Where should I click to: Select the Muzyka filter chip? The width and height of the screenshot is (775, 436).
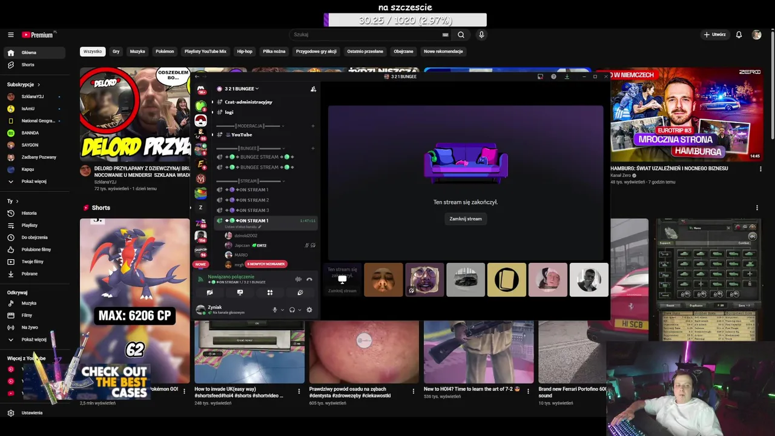[x=137, y=51]
